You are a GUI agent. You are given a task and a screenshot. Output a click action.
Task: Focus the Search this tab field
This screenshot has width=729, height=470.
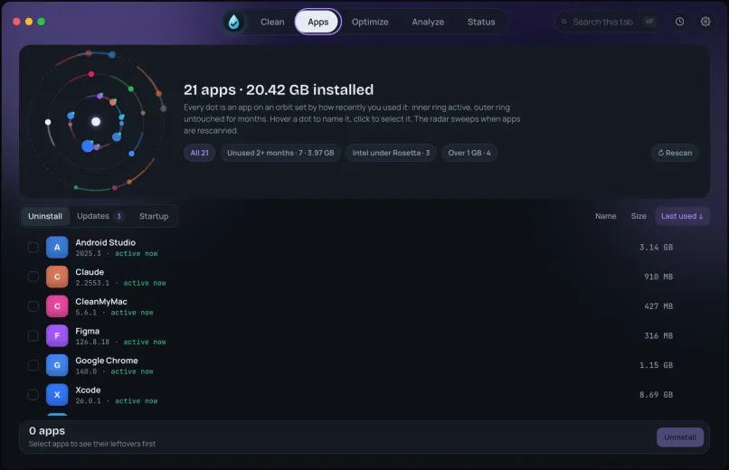tap(608, 22)
